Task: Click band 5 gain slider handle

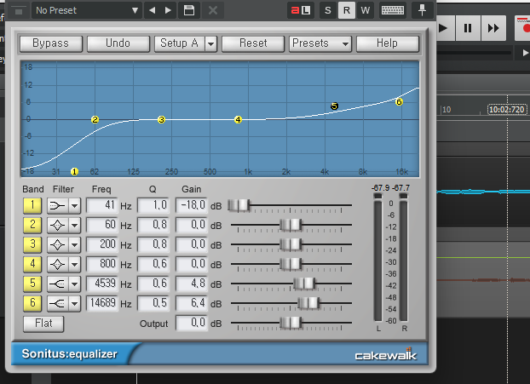Action: pos(304,284)
